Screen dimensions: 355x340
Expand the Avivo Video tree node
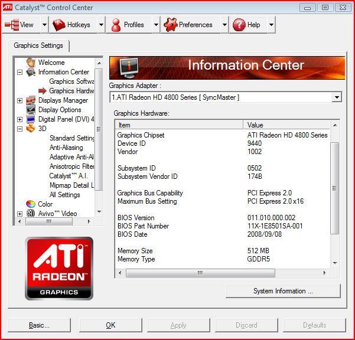(20, 214)
